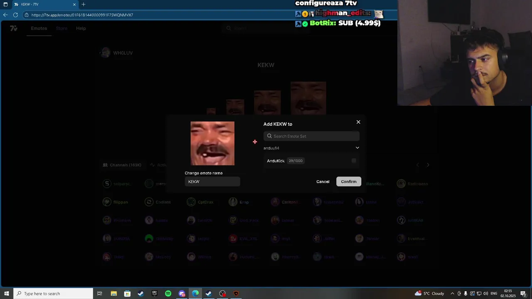This screenshot has width=532, height=299.
Task: Open the browser tab actions icon
Action: pyautogui.click(x=5, y=4)
